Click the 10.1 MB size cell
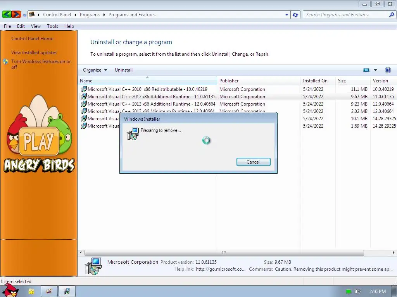397x297 pixels. click(x=359, y=118)
